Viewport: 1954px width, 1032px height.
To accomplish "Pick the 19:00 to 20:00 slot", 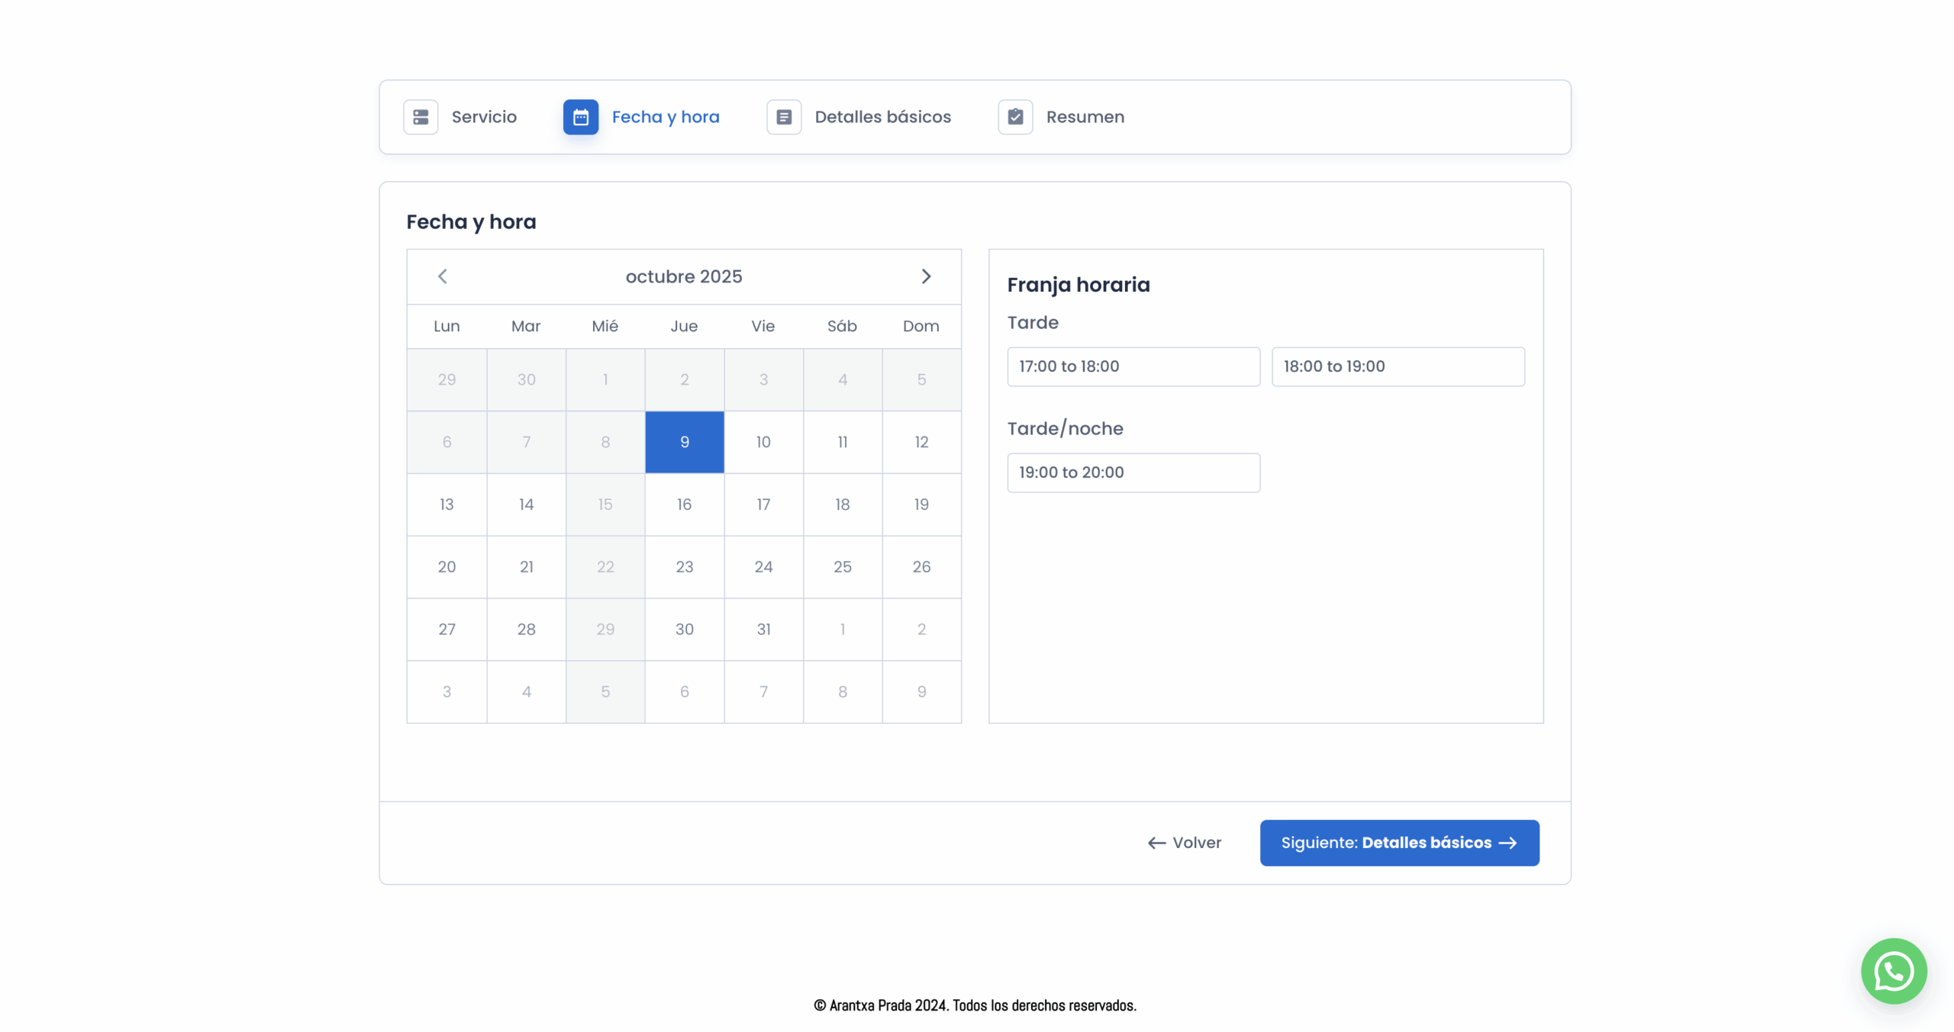I will point(1133,472).
